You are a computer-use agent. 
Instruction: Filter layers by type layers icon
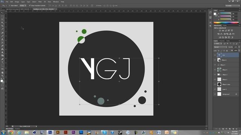230,43
